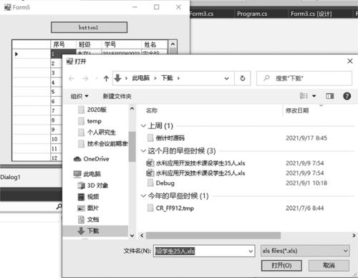Select 2020版 folder in navigation tree
Image resolution: width=358 pixels, height=278 pixels.
pos(97,110)
